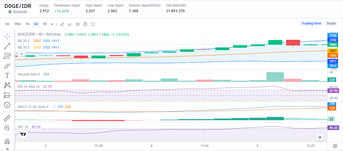Click the date label 4 on time axis
The width and height of the screenshot is (343, 151).
click(152, 146)
